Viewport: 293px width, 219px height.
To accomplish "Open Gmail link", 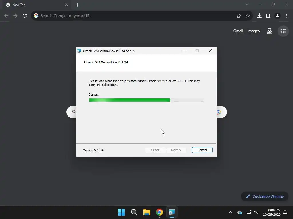I will click(x=238, y=31).
